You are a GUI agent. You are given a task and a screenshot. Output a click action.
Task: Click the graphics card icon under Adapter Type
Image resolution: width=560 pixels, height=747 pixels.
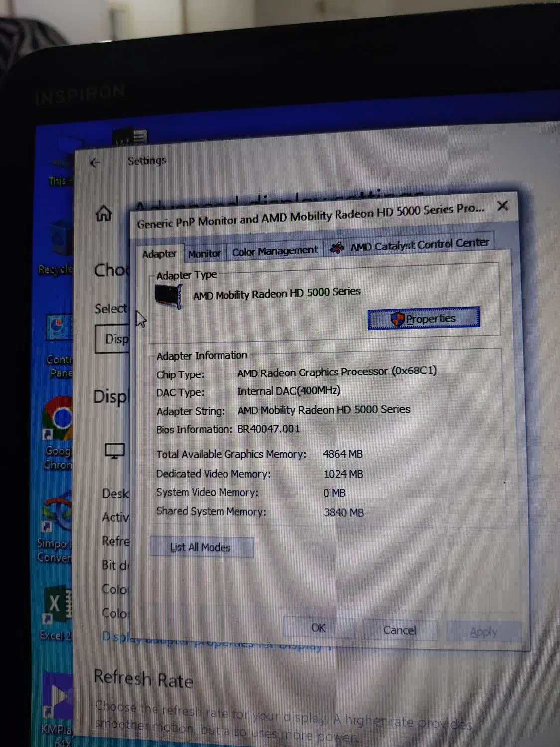point(169,296)
